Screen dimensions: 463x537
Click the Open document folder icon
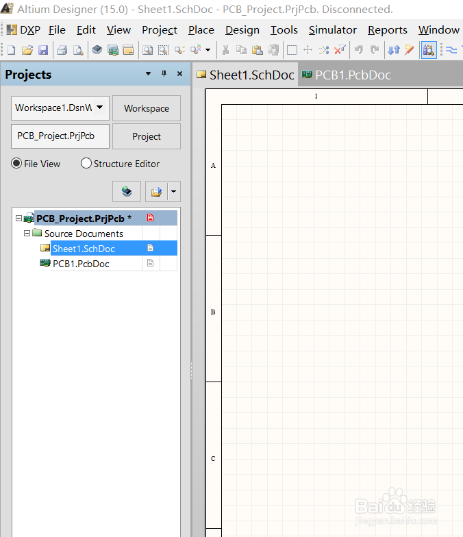27,51
